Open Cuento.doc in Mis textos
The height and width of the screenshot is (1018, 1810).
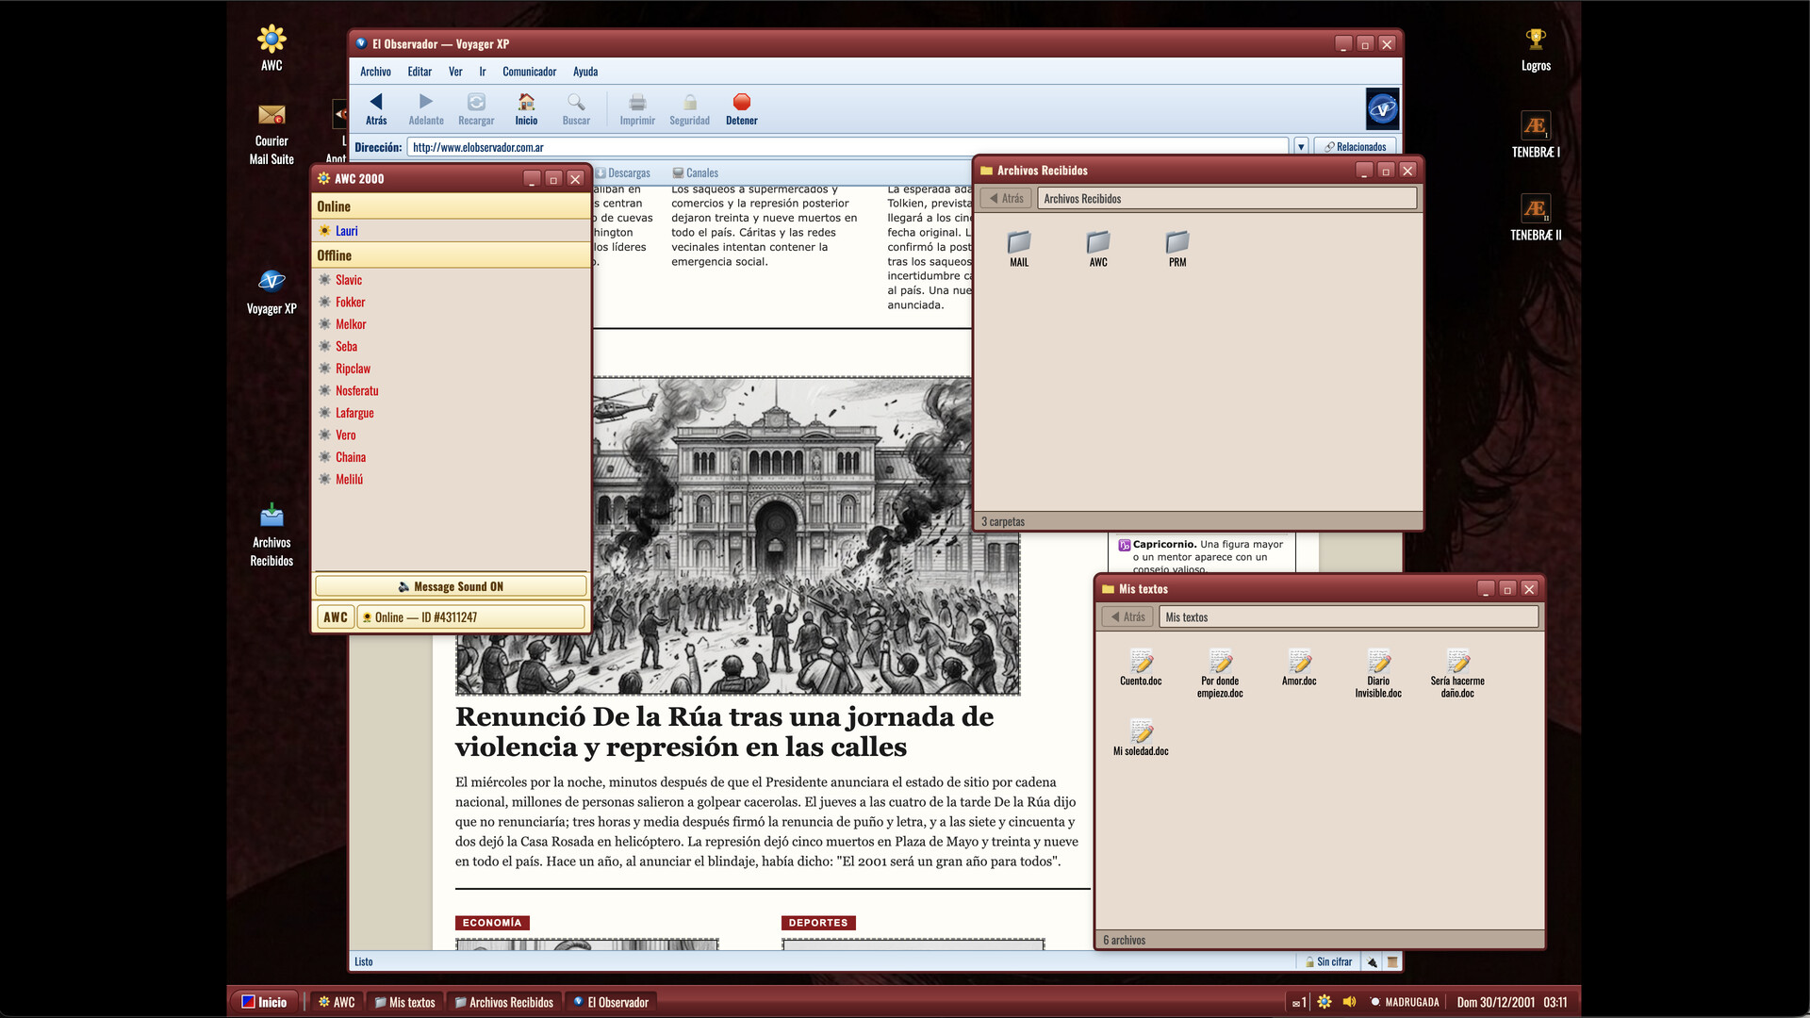pos(1141,667)
